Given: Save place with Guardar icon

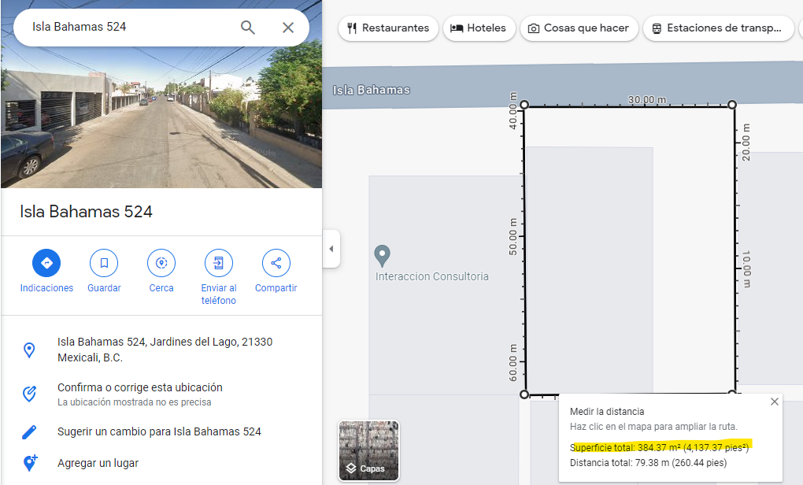Looking at the screenshot, I should pyautogui.click(x=104, y=263).
